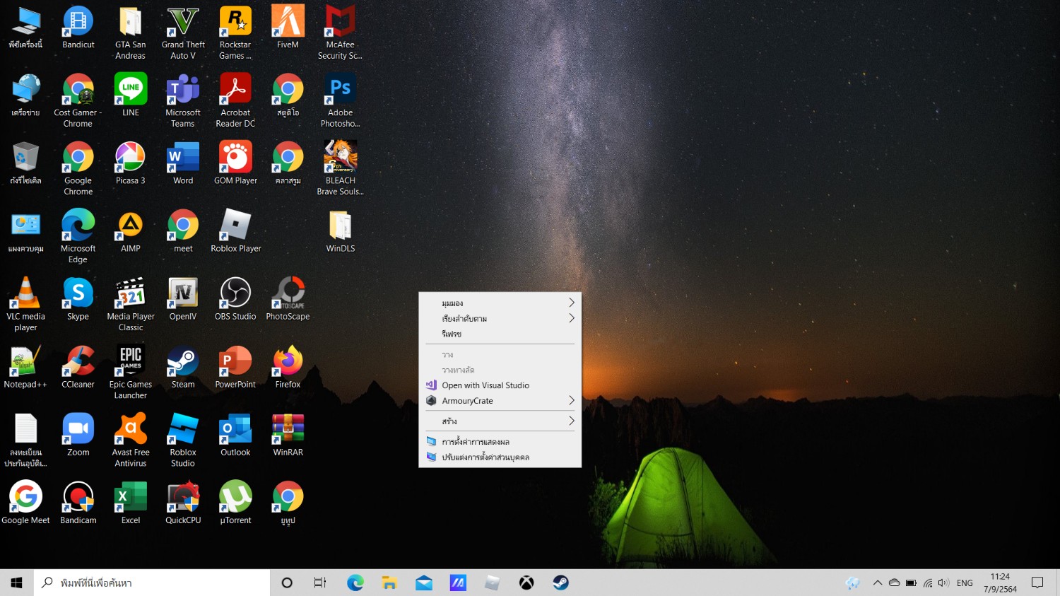Open the Google Meet desktop icon

click(x=25, y=503)
